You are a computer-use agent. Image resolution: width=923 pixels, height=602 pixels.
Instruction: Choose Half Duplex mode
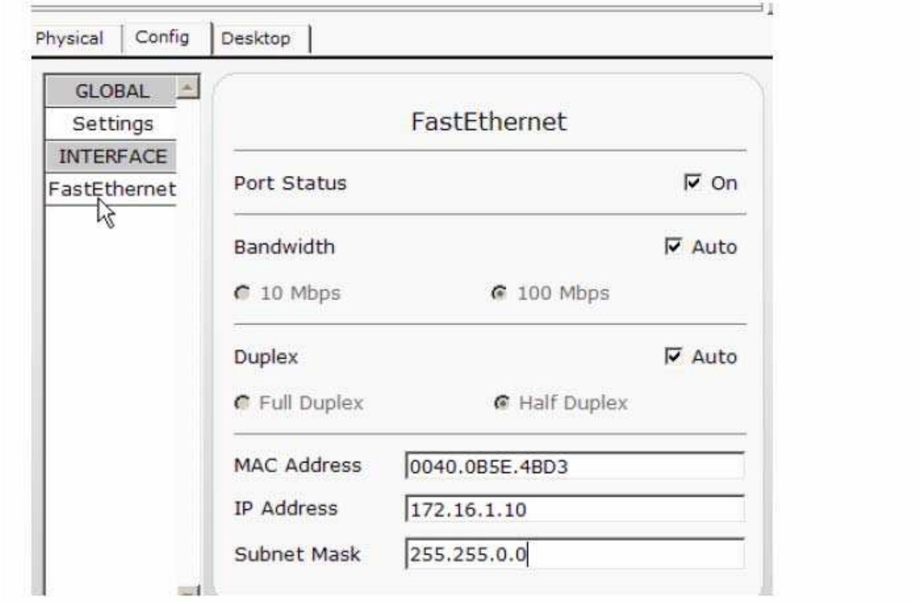tap(503, 403)
